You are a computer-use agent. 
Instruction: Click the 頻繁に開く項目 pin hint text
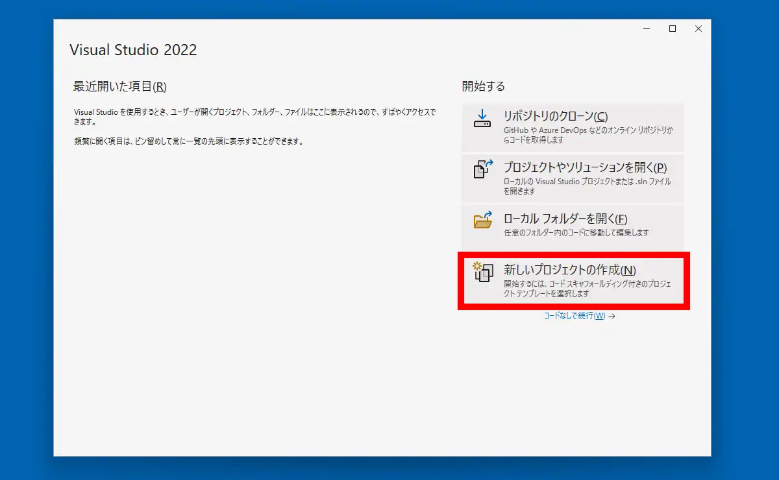point(189,141)
